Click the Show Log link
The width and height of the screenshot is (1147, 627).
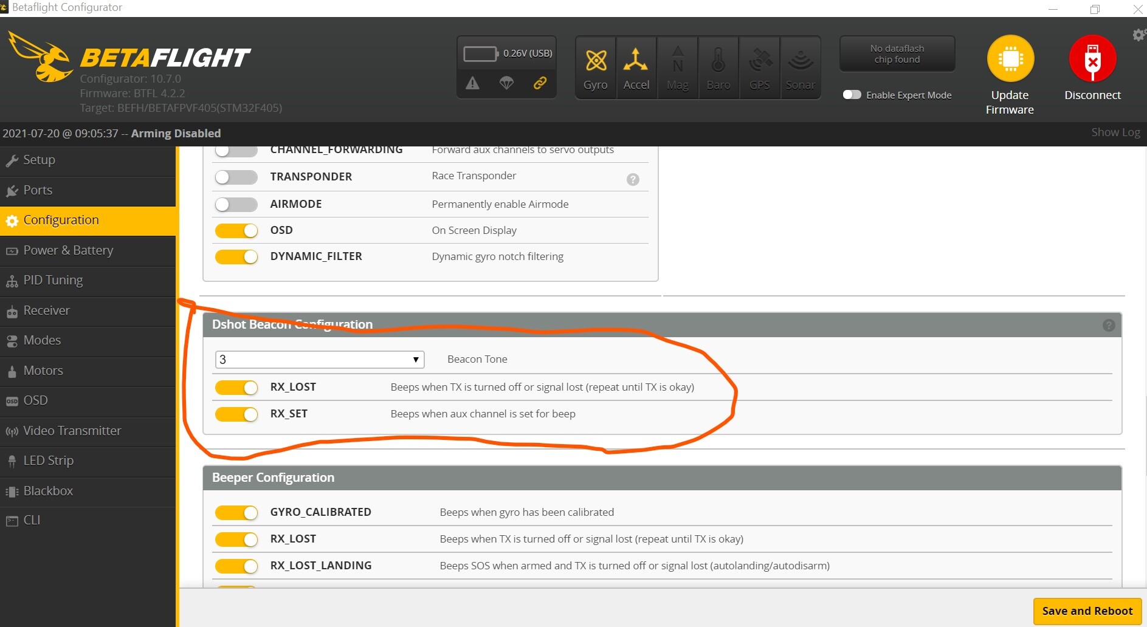tap(1115, 132)
